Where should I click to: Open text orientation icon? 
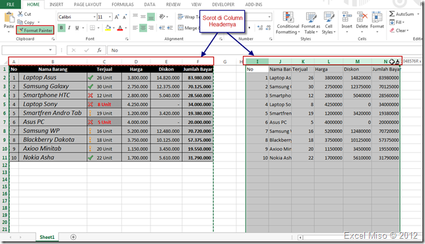point(162,16)
